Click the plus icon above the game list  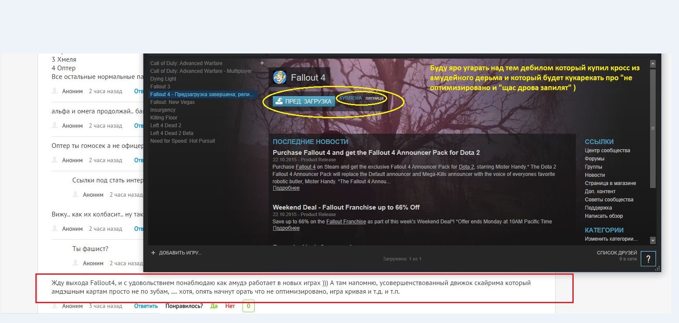pyautogui.click(x=262, y=63)
